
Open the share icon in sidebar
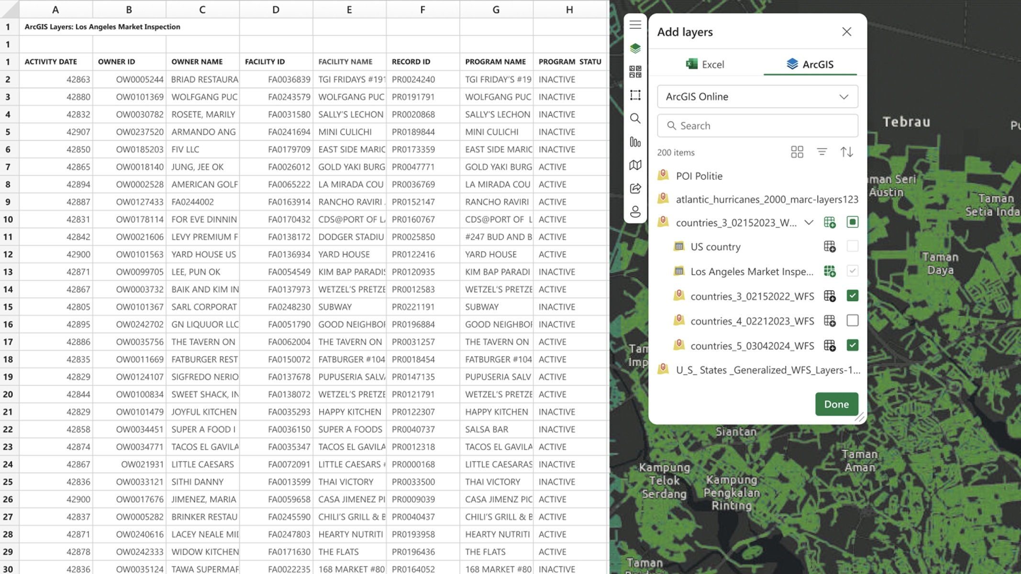pos(635,188)
